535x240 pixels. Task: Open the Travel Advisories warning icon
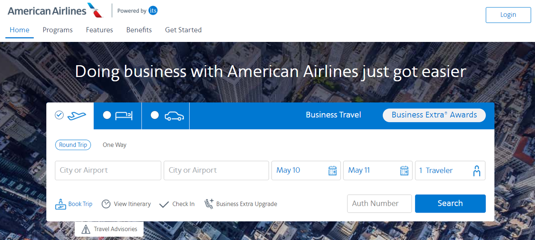point(85,229)
